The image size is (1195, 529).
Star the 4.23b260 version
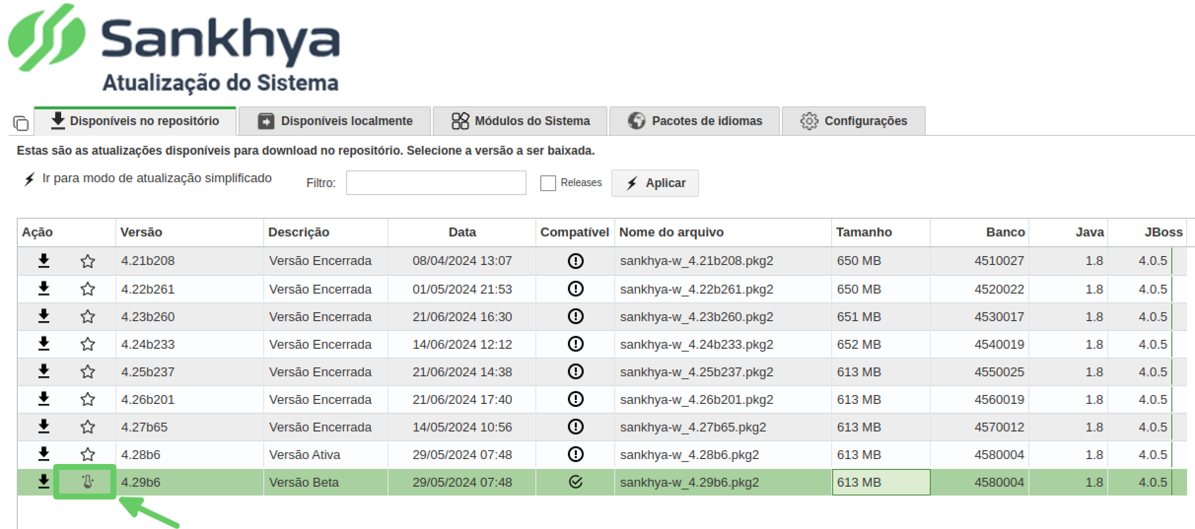87,317
